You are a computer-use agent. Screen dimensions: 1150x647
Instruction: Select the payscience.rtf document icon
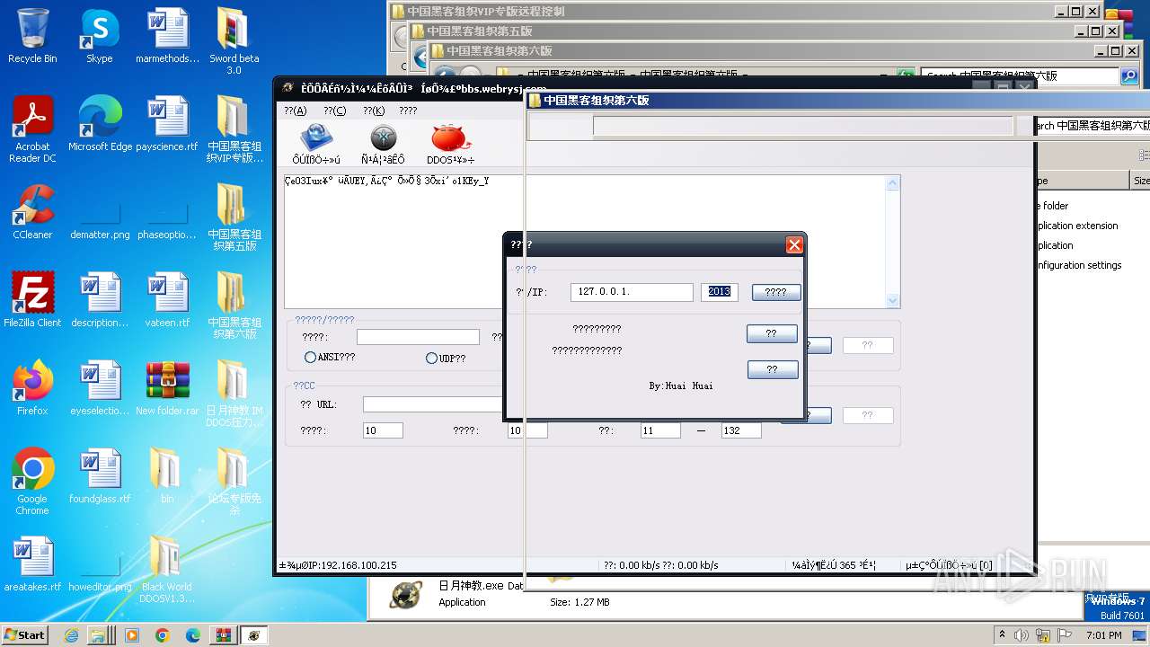point(167,124)
